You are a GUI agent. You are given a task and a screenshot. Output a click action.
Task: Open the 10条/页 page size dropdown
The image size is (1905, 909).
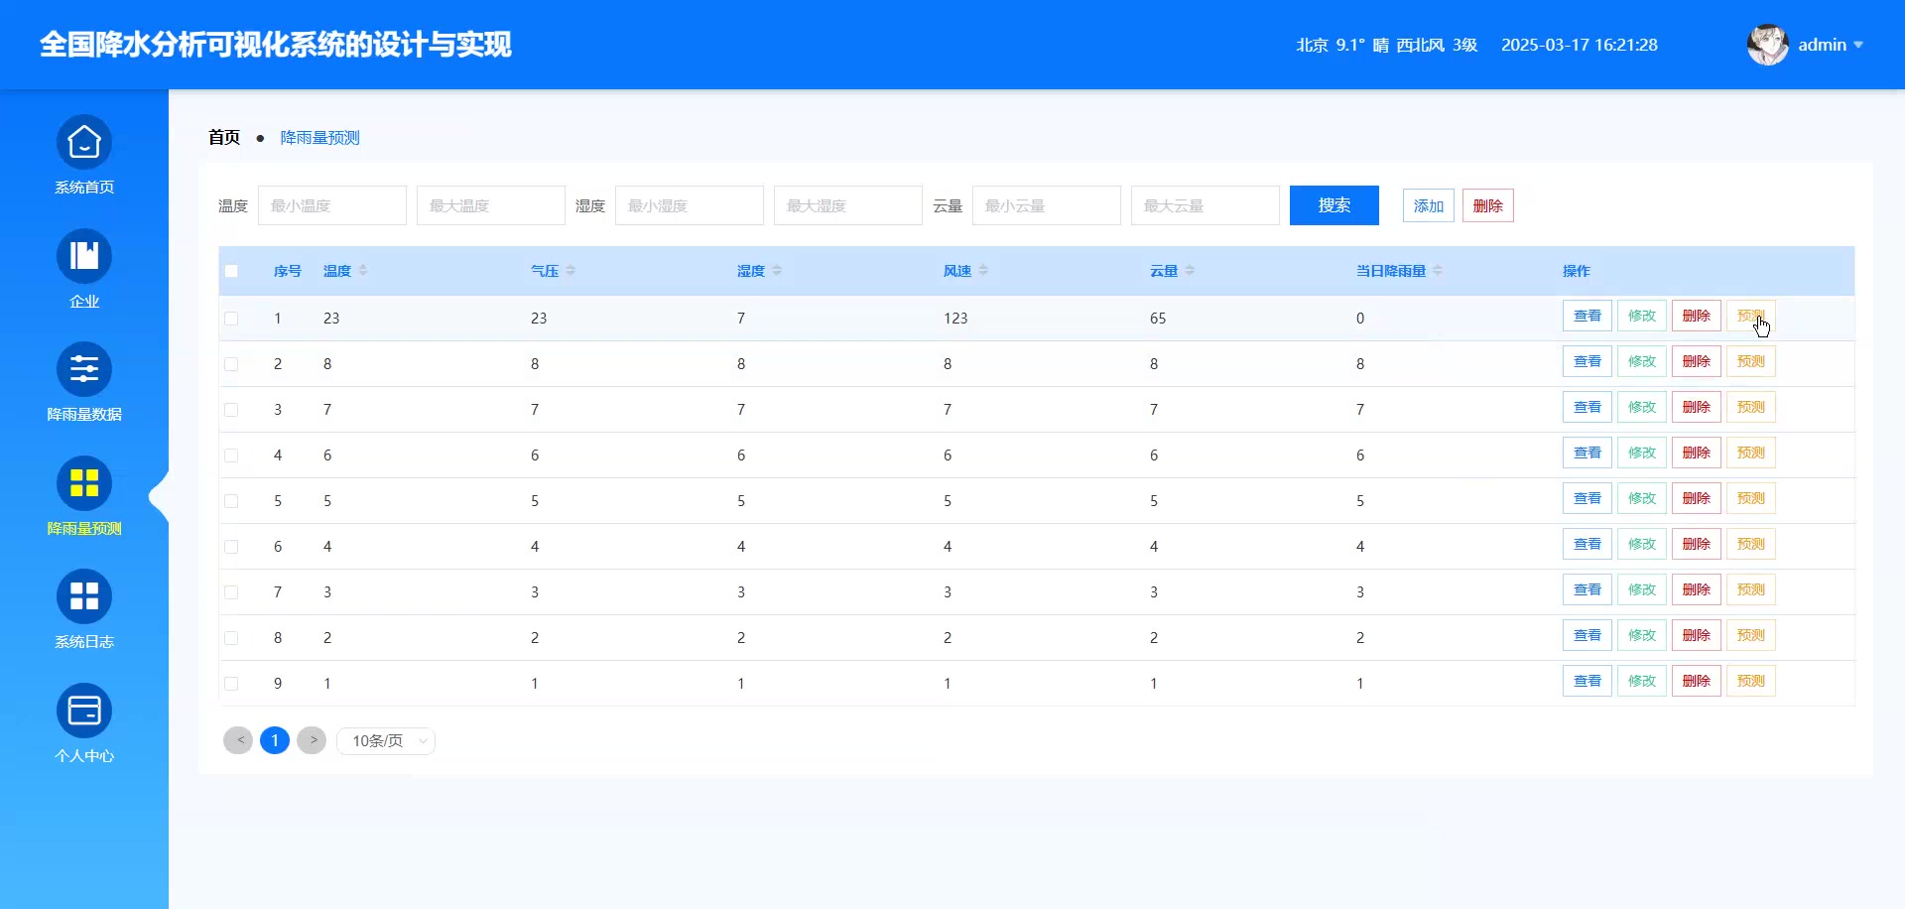pyautogui.click(x=386, y=741)
